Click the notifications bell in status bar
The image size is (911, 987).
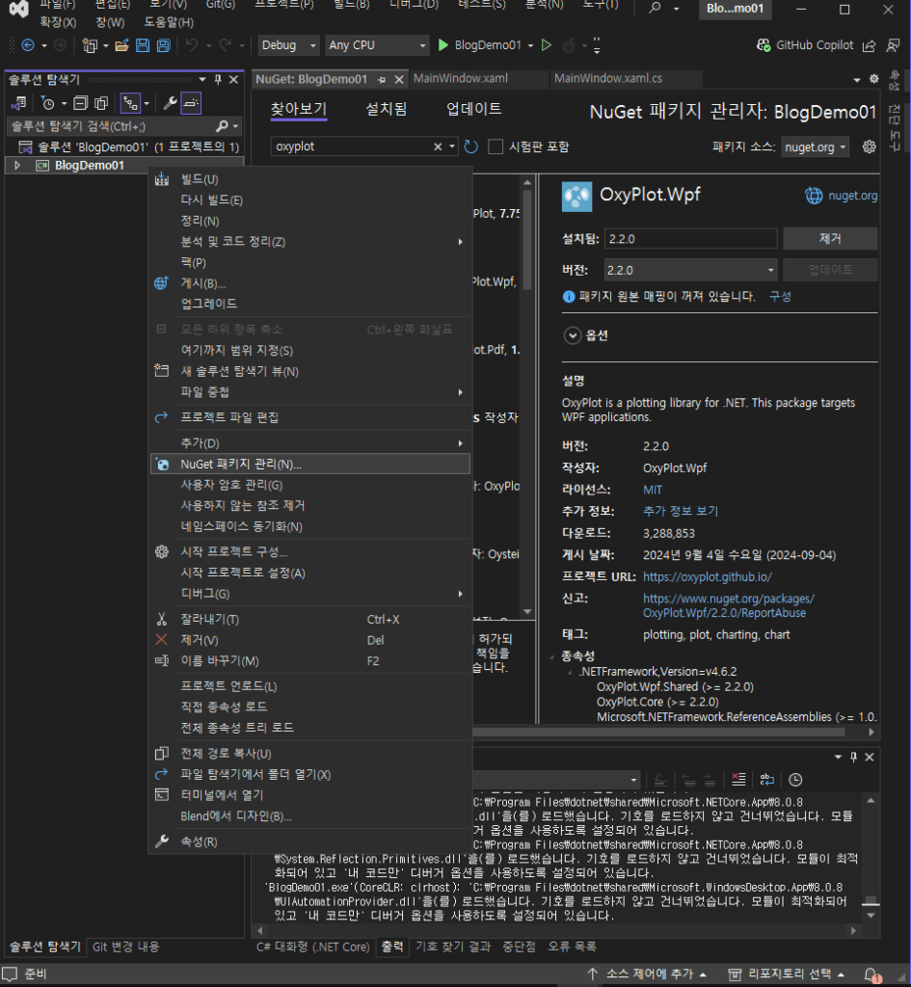pyautogui.click(x=872, y=974)
